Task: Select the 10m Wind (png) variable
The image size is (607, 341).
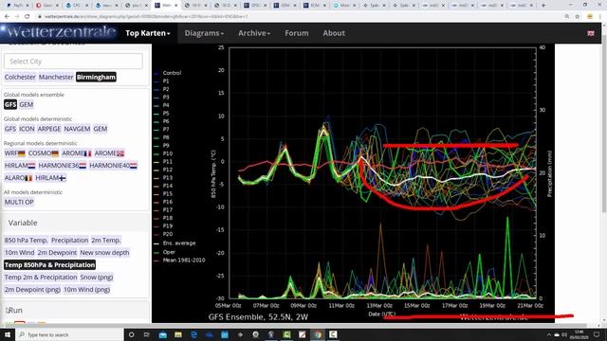Action: click(86, 290)
